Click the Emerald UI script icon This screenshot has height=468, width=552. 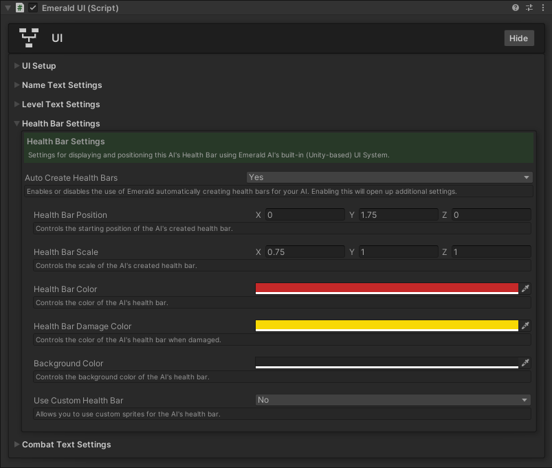tap(20, 8)
